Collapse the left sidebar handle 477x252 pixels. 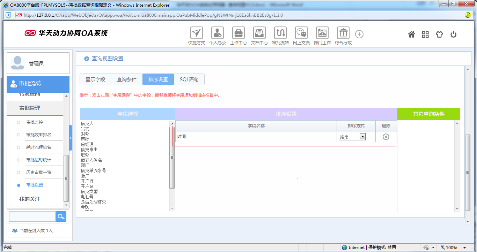coord(71,138)
